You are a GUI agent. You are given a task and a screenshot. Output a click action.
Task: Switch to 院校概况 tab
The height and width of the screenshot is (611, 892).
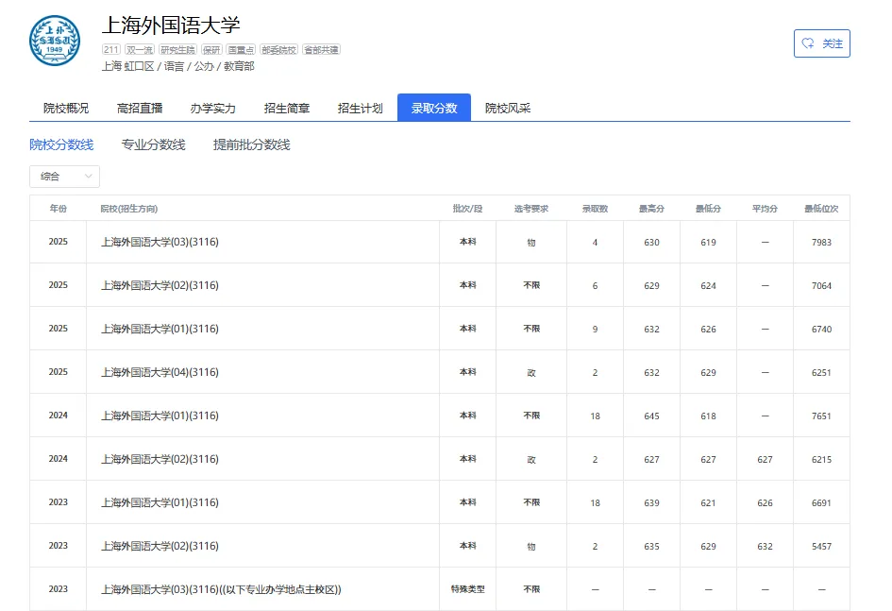click(66, 108)
